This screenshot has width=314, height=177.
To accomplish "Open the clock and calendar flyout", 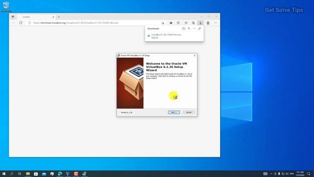I will pos(300,174).
